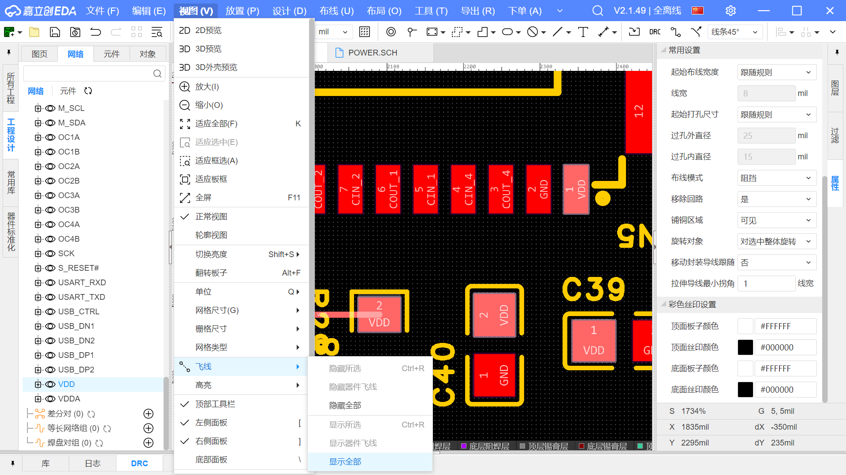846x475 pixels.
Task: Select 显示全部 in the ratline submenu
Action: (345, 461)
